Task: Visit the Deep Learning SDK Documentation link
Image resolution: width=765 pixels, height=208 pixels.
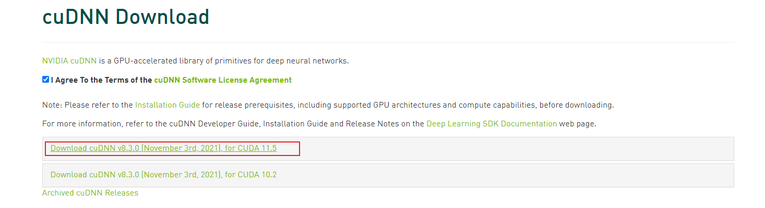Action: [x=492, y=124]
